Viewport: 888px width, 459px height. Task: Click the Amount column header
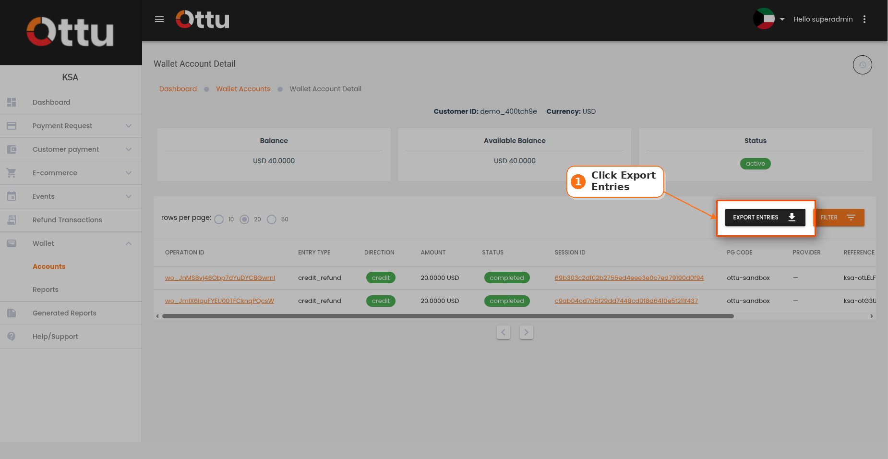coord(433,253)
